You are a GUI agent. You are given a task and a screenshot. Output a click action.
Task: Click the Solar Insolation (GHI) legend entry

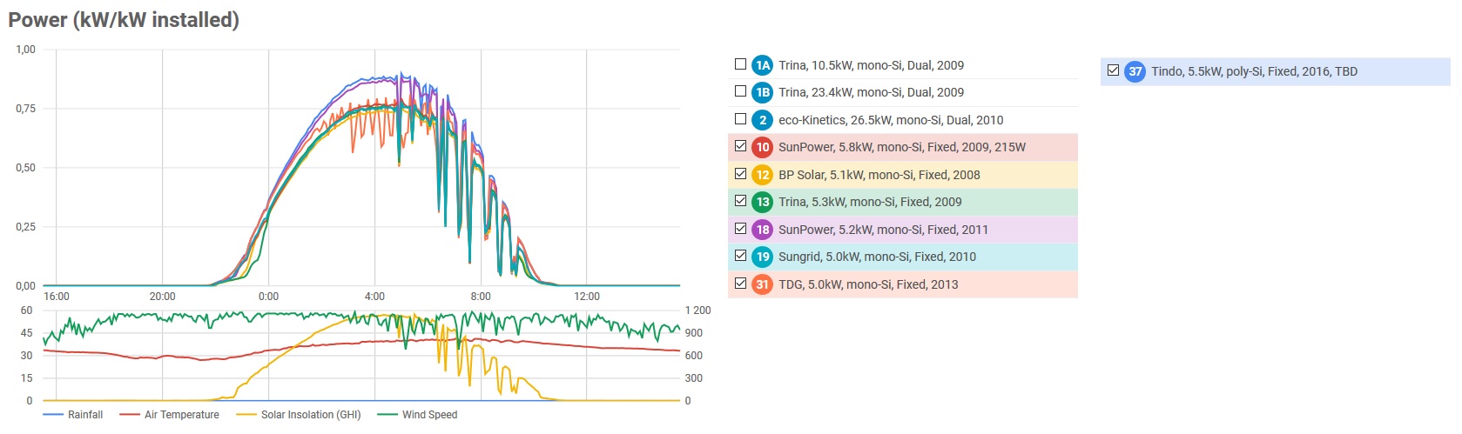[x=299, y=415]
